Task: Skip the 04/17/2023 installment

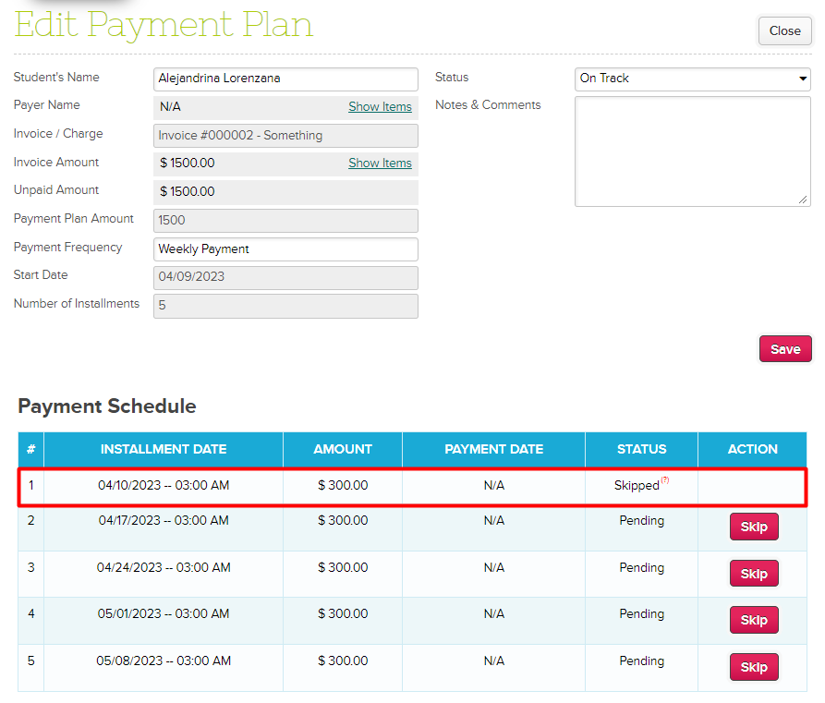Action: click(754, 527)
